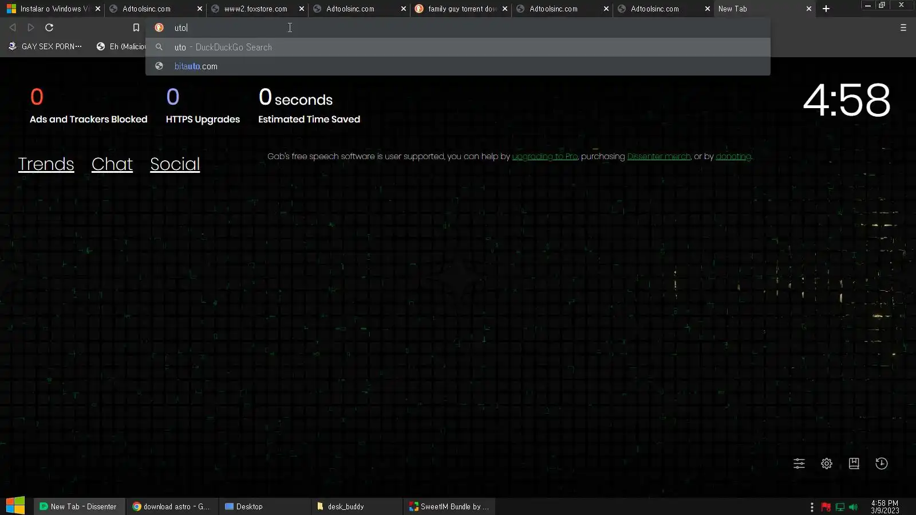Open the browser hamburger menu
This screenshot has width=916, height=515.
pos(903,27)
